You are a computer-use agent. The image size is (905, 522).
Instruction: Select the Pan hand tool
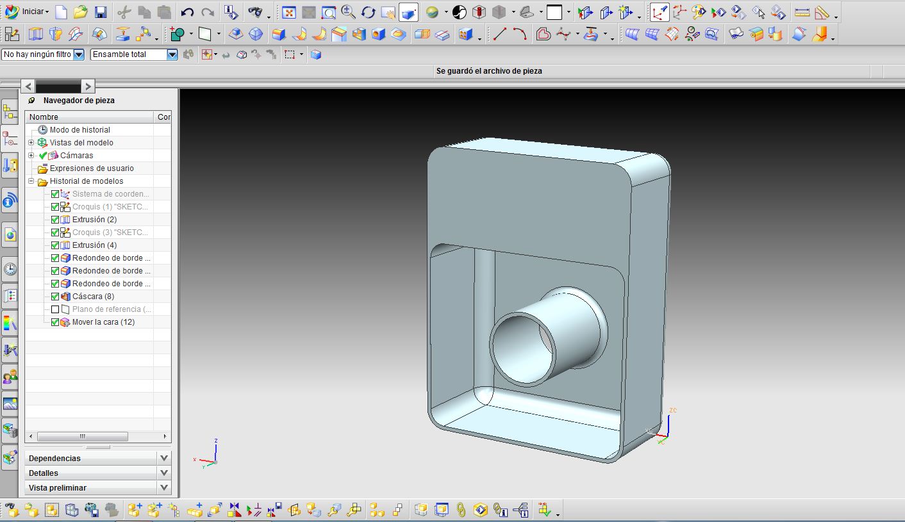click(388, 12)
